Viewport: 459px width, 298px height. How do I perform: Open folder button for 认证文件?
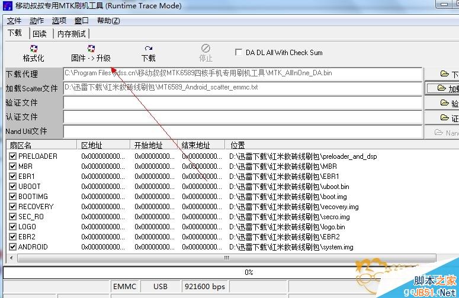(442, 117)
